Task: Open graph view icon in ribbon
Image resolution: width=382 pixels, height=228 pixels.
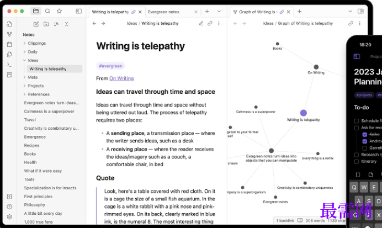Action: tap(9, 34)
